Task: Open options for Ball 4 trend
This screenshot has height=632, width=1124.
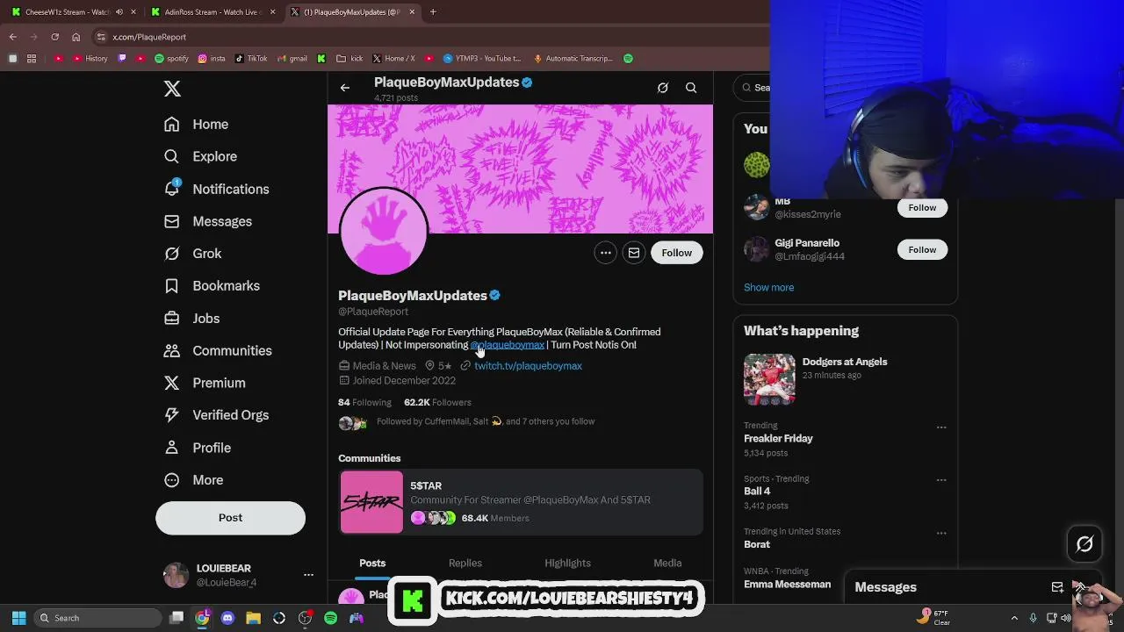Action: [941, 480]
